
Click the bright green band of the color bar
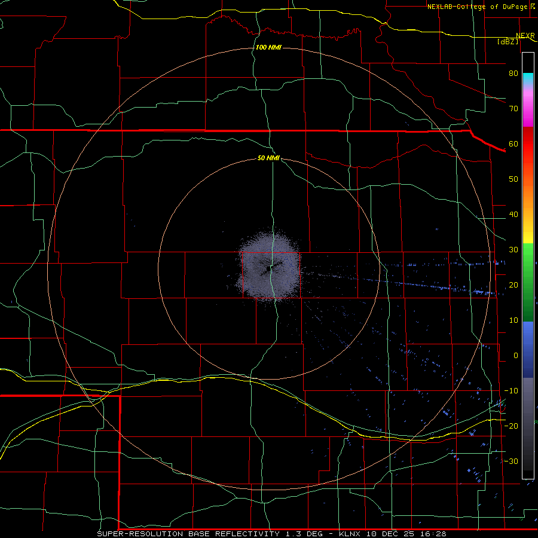pos(528,259)
